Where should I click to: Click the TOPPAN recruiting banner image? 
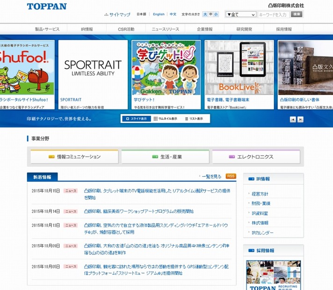click(x=274, y=275)
